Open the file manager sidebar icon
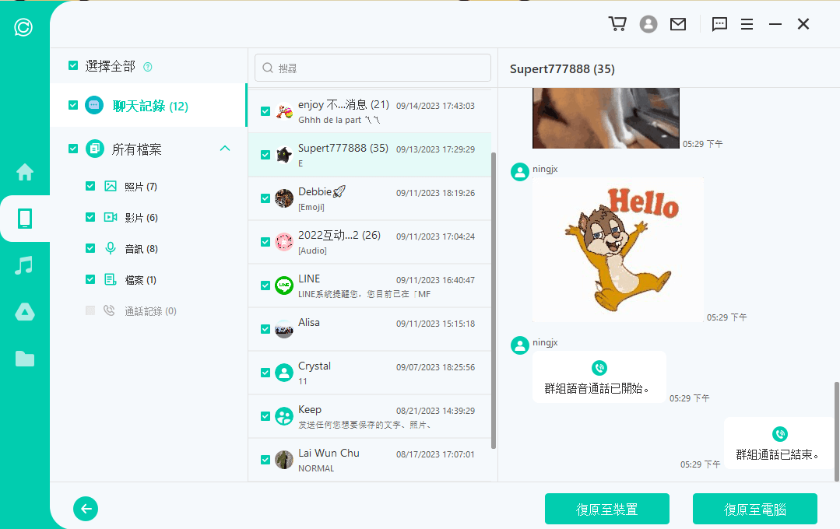Image resolution: width=840 pixels, height=529 pixels. pos(23,358)
